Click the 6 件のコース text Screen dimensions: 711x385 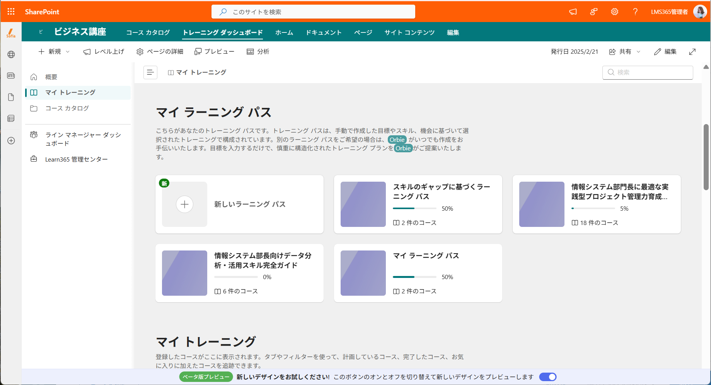240,291
